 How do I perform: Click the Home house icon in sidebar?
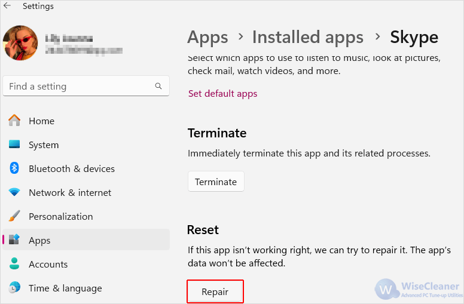[14, 121]
